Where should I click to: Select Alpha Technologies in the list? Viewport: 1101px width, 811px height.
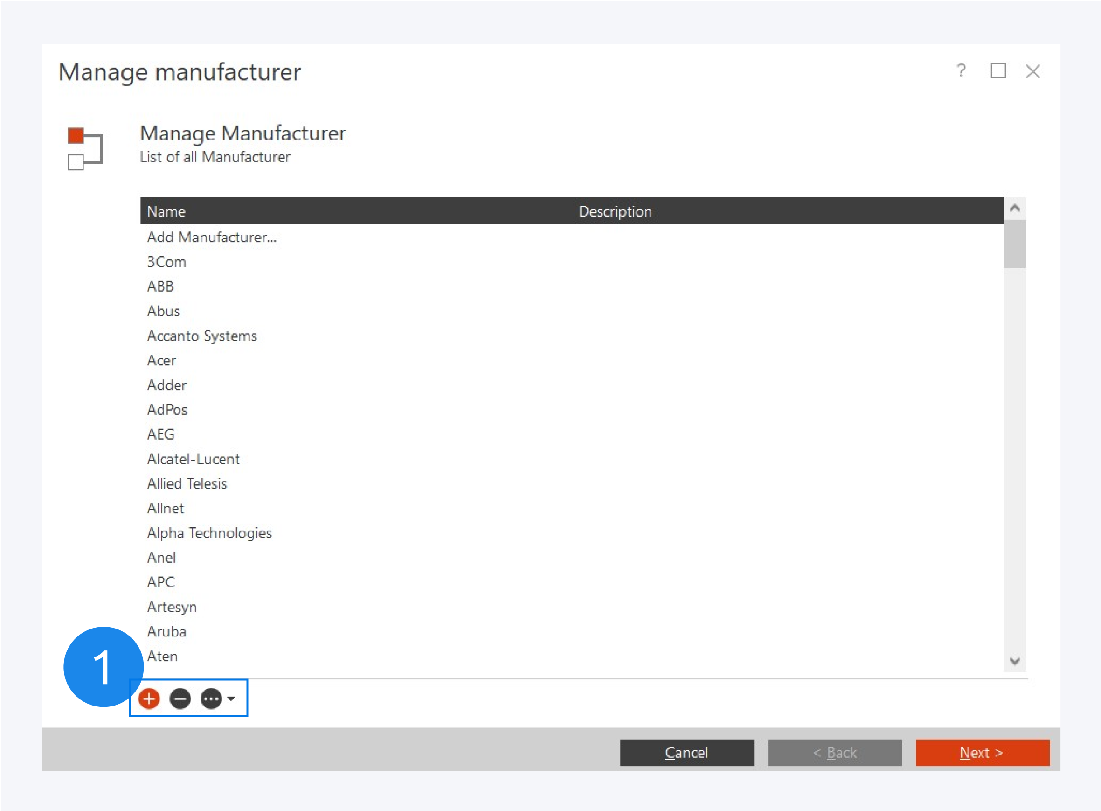click(209, 533)
